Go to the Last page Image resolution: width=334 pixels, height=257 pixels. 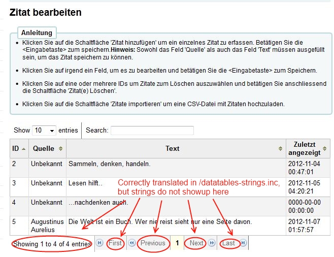click(x=228, y=243)
